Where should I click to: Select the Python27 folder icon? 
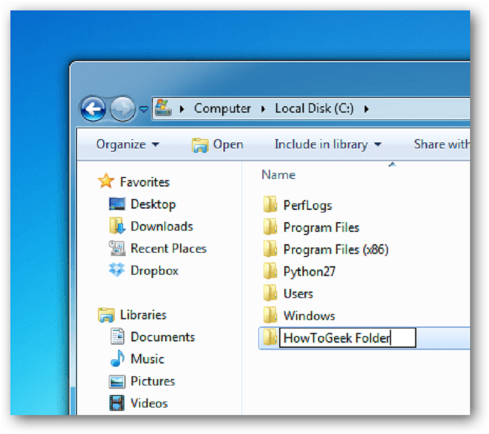tap(270, 271)
